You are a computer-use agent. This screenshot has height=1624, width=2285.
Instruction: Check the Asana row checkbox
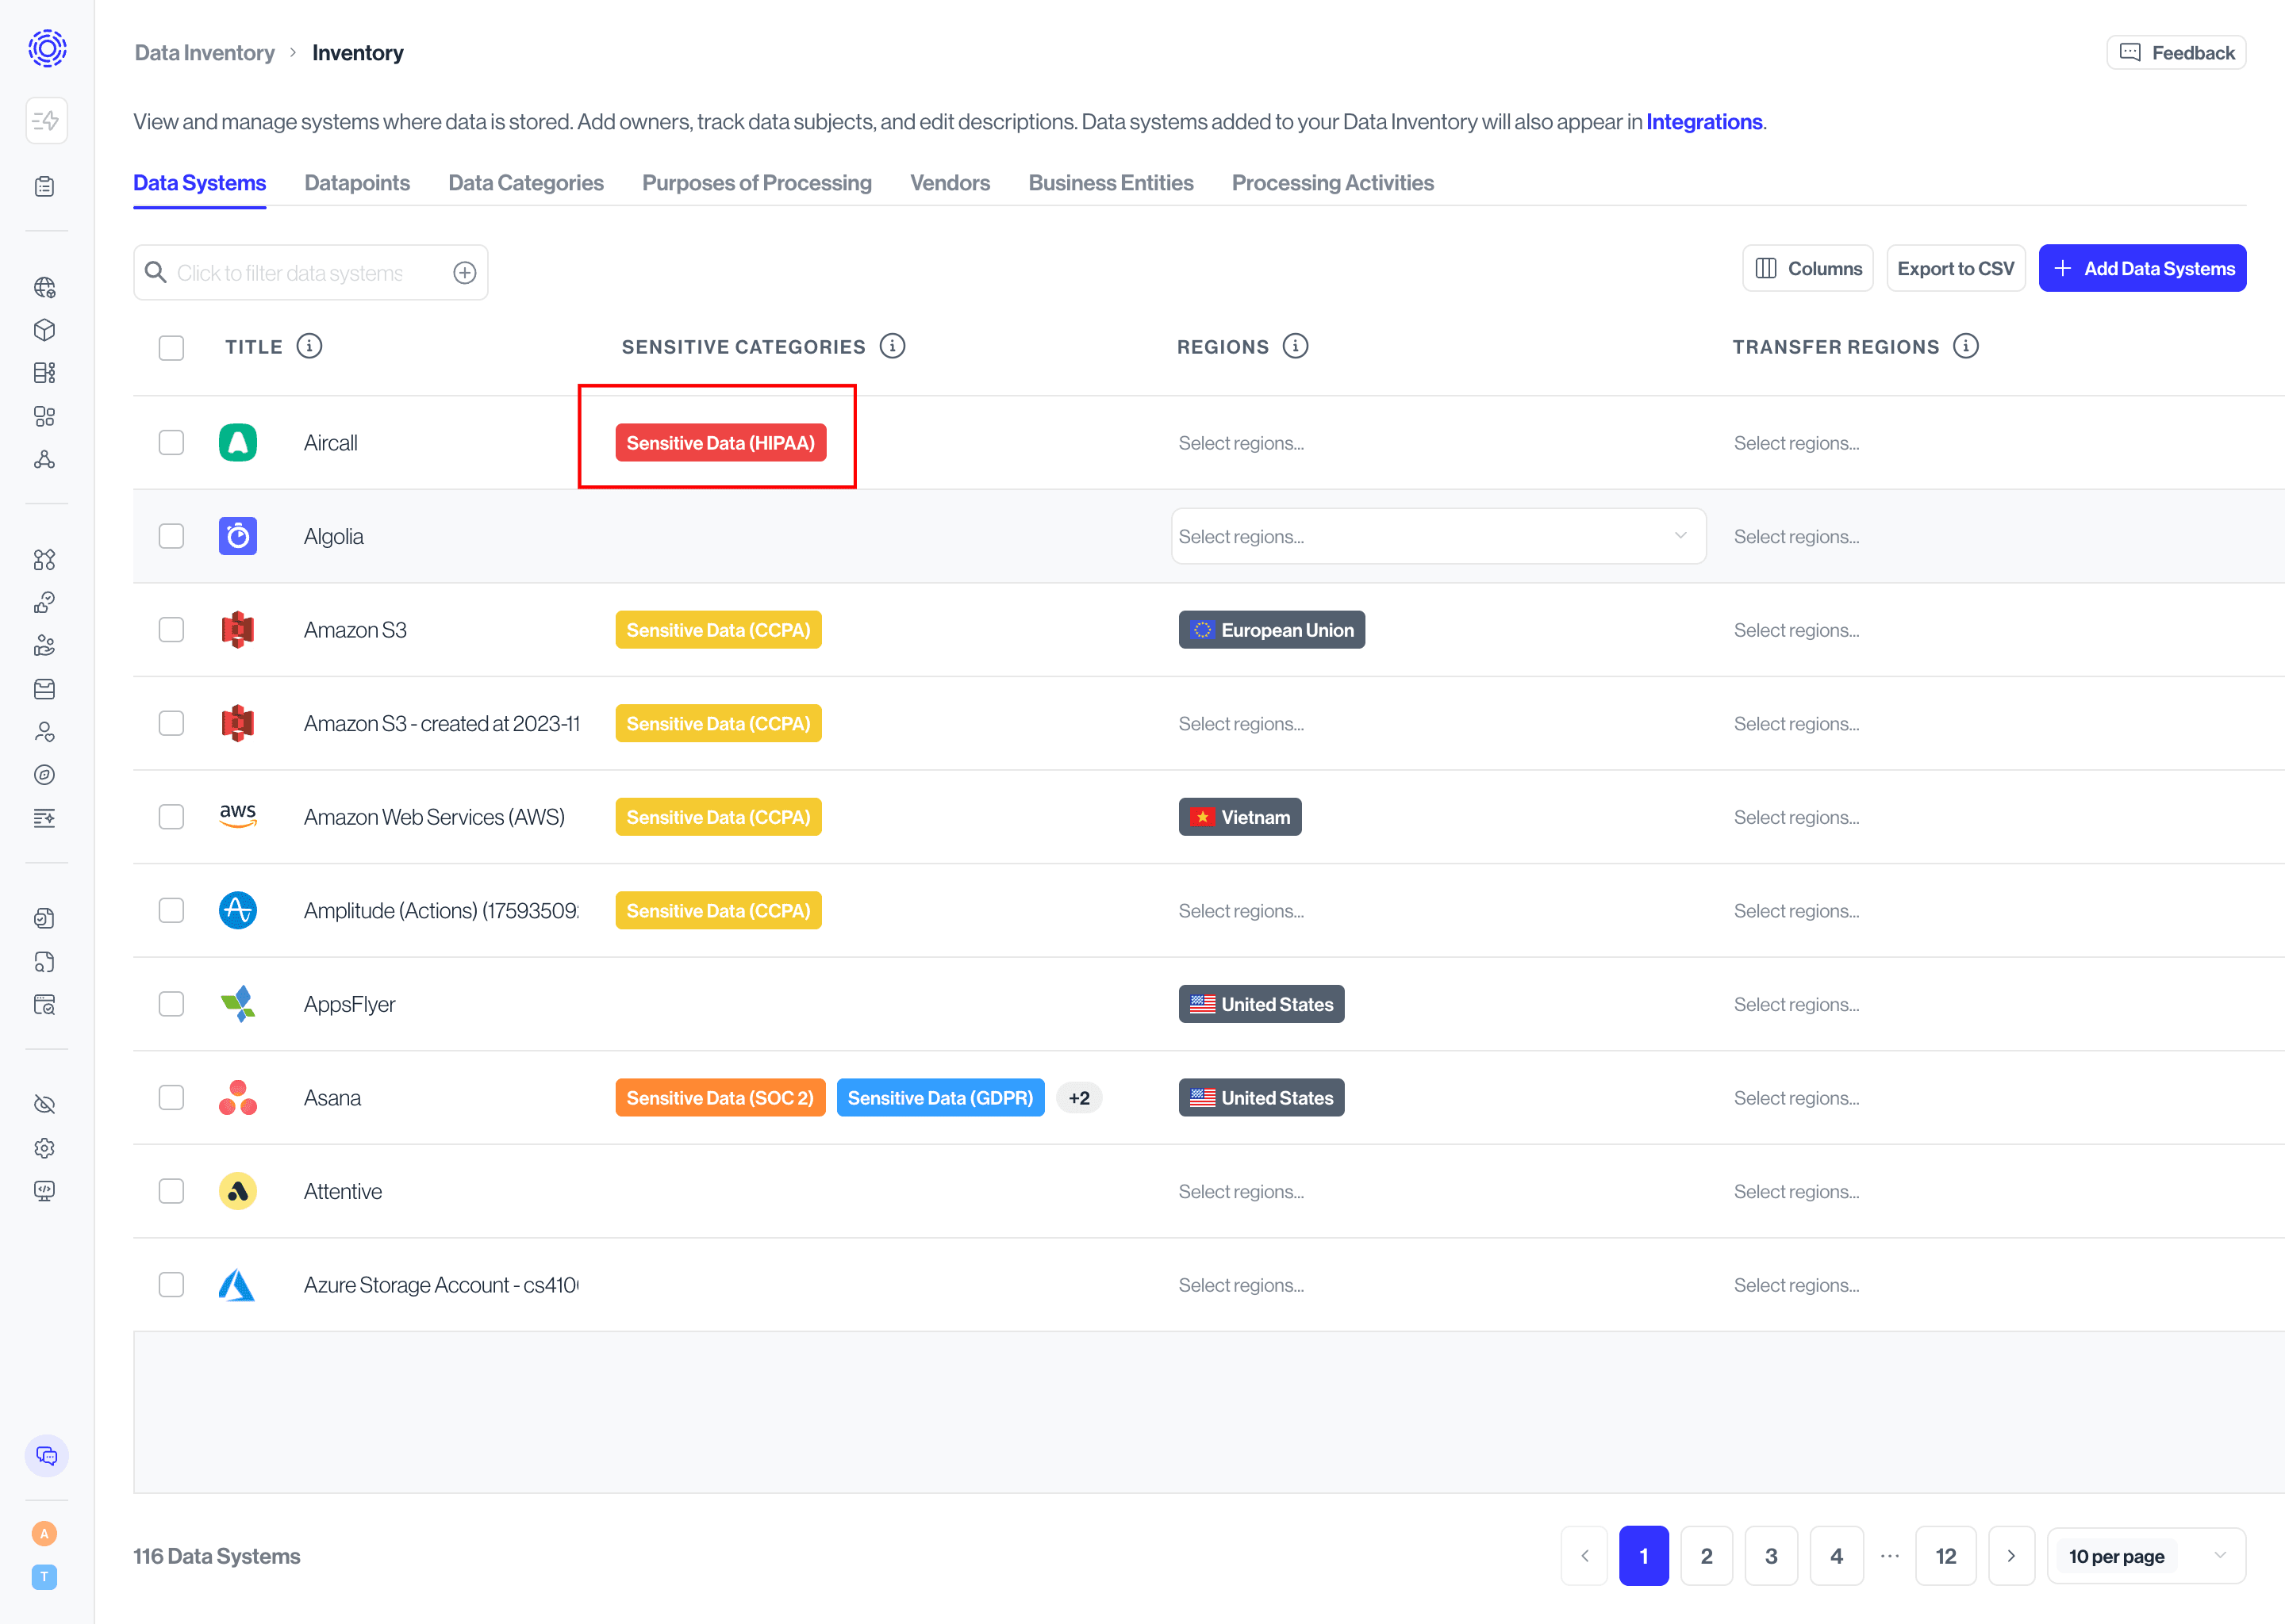coord(171,1097)
